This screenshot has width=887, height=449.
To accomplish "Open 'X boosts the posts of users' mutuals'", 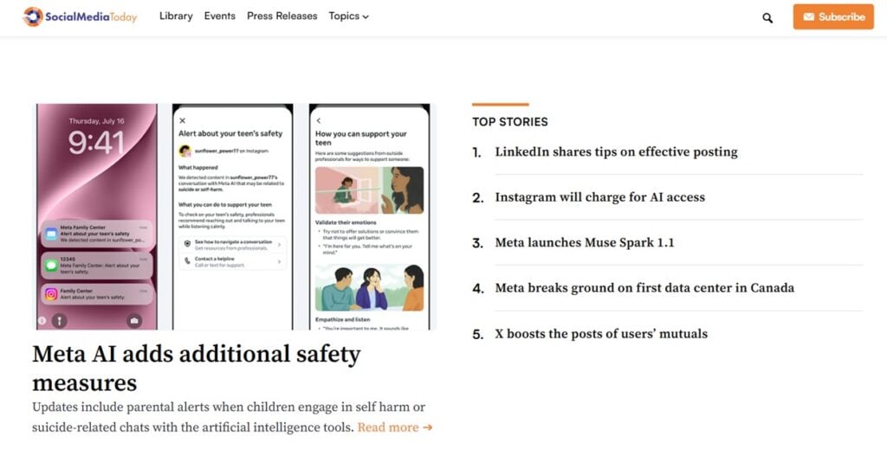I will tap(601, 334).
